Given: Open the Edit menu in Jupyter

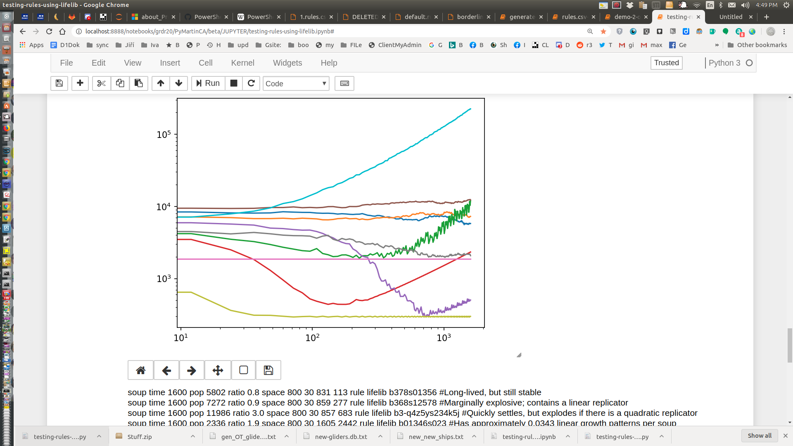Looking at the screenshot, I should [x=98, y=63].
